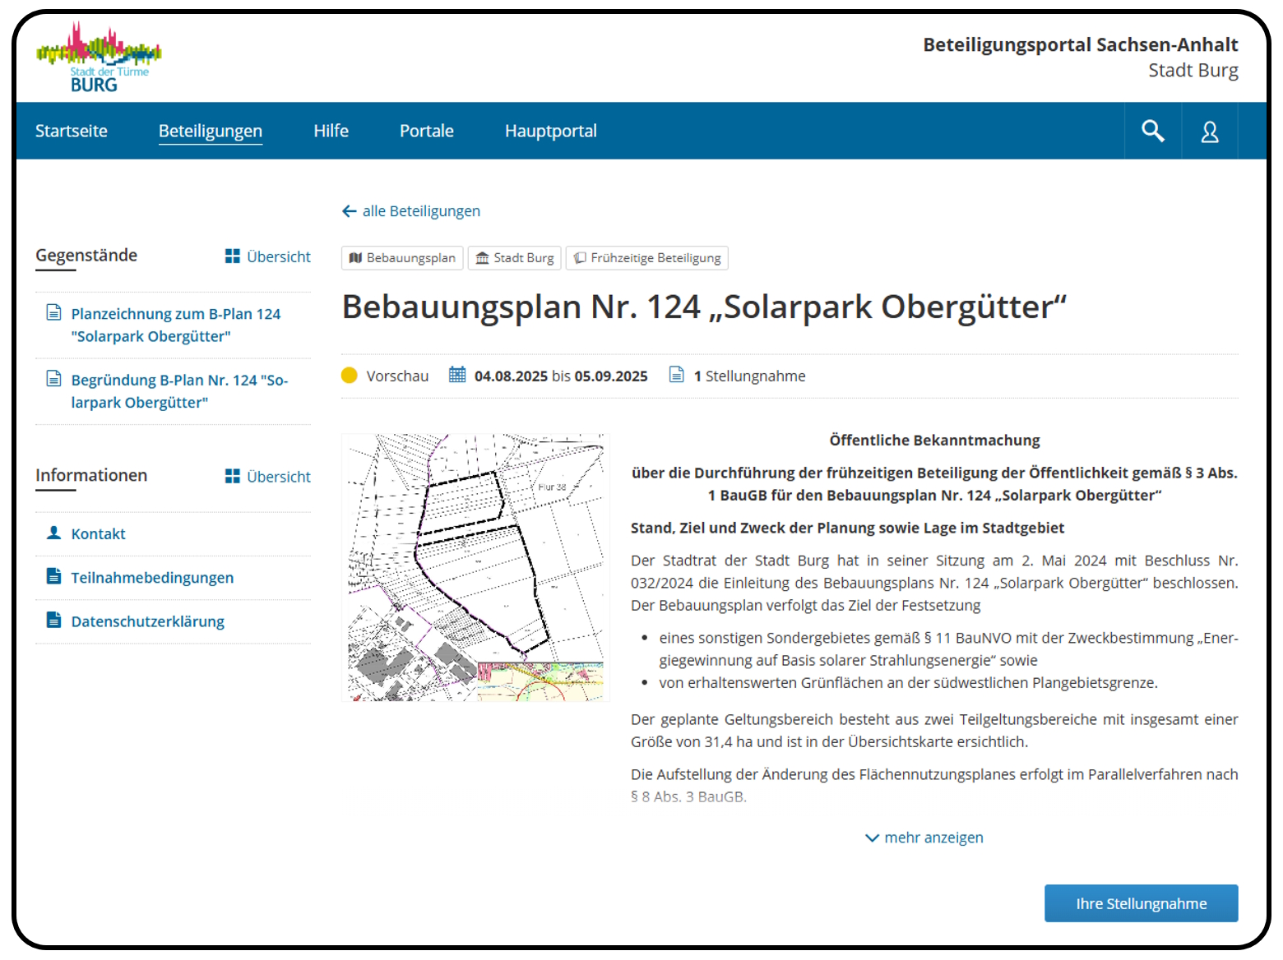Click the Bebauungsplan Nr. 124 page title

point(704,307)
